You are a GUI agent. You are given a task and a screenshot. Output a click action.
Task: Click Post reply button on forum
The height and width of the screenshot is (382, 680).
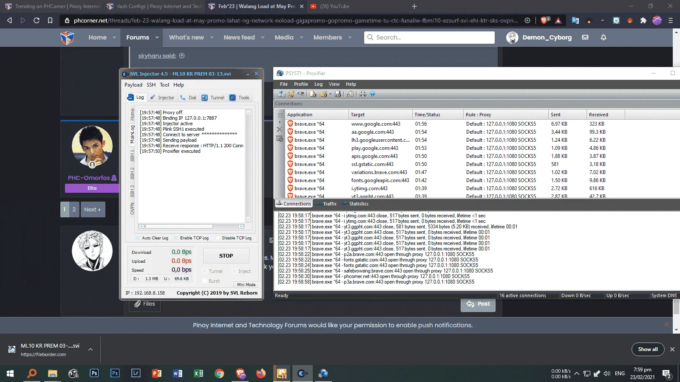478,304
